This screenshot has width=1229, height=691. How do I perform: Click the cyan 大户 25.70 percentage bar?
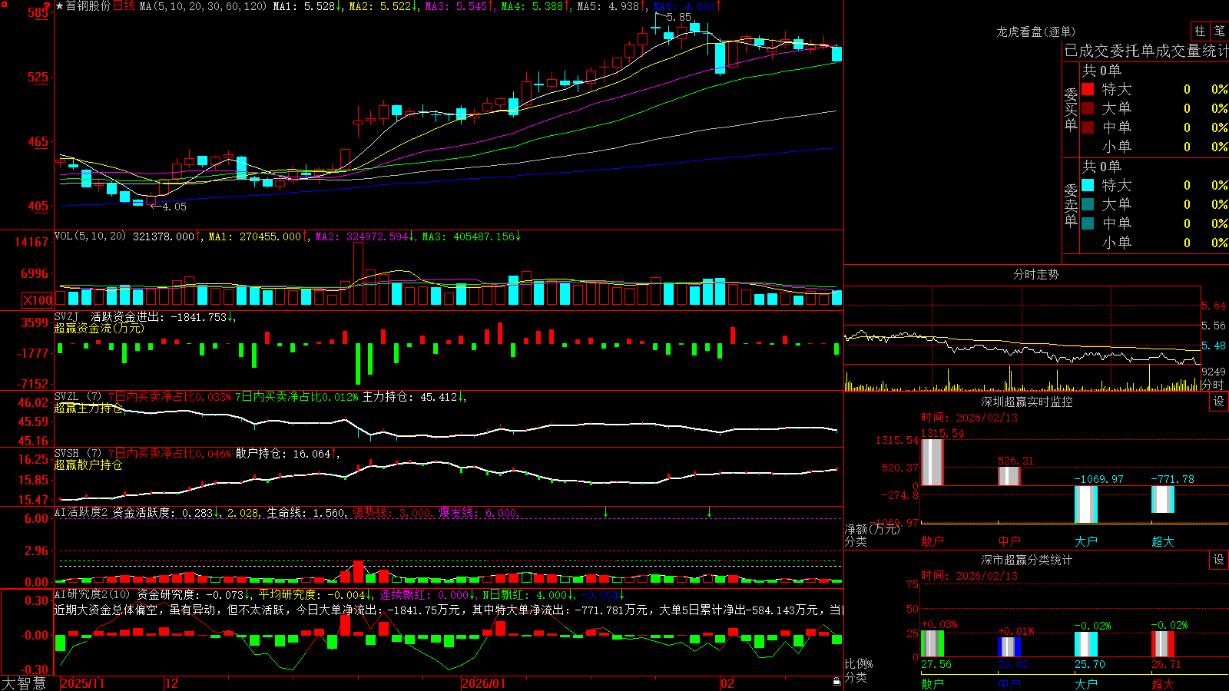coord(1085,644)
